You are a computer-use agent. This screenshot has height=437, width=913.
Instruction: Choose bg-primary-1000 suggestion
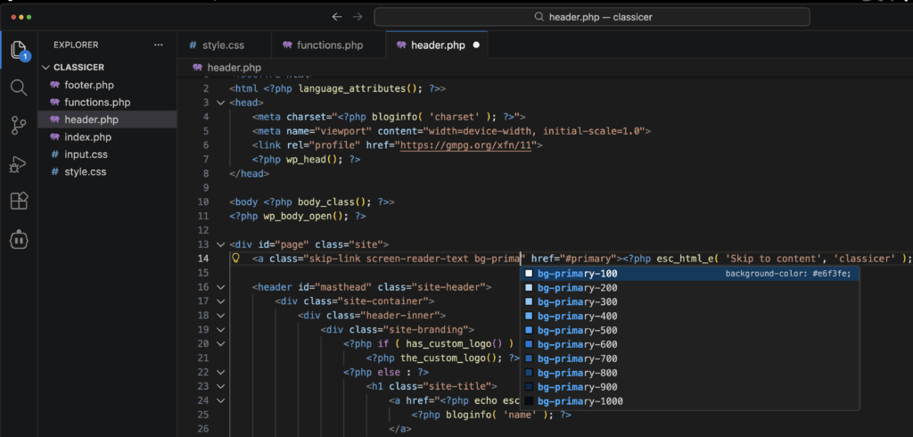pos(689,401)
